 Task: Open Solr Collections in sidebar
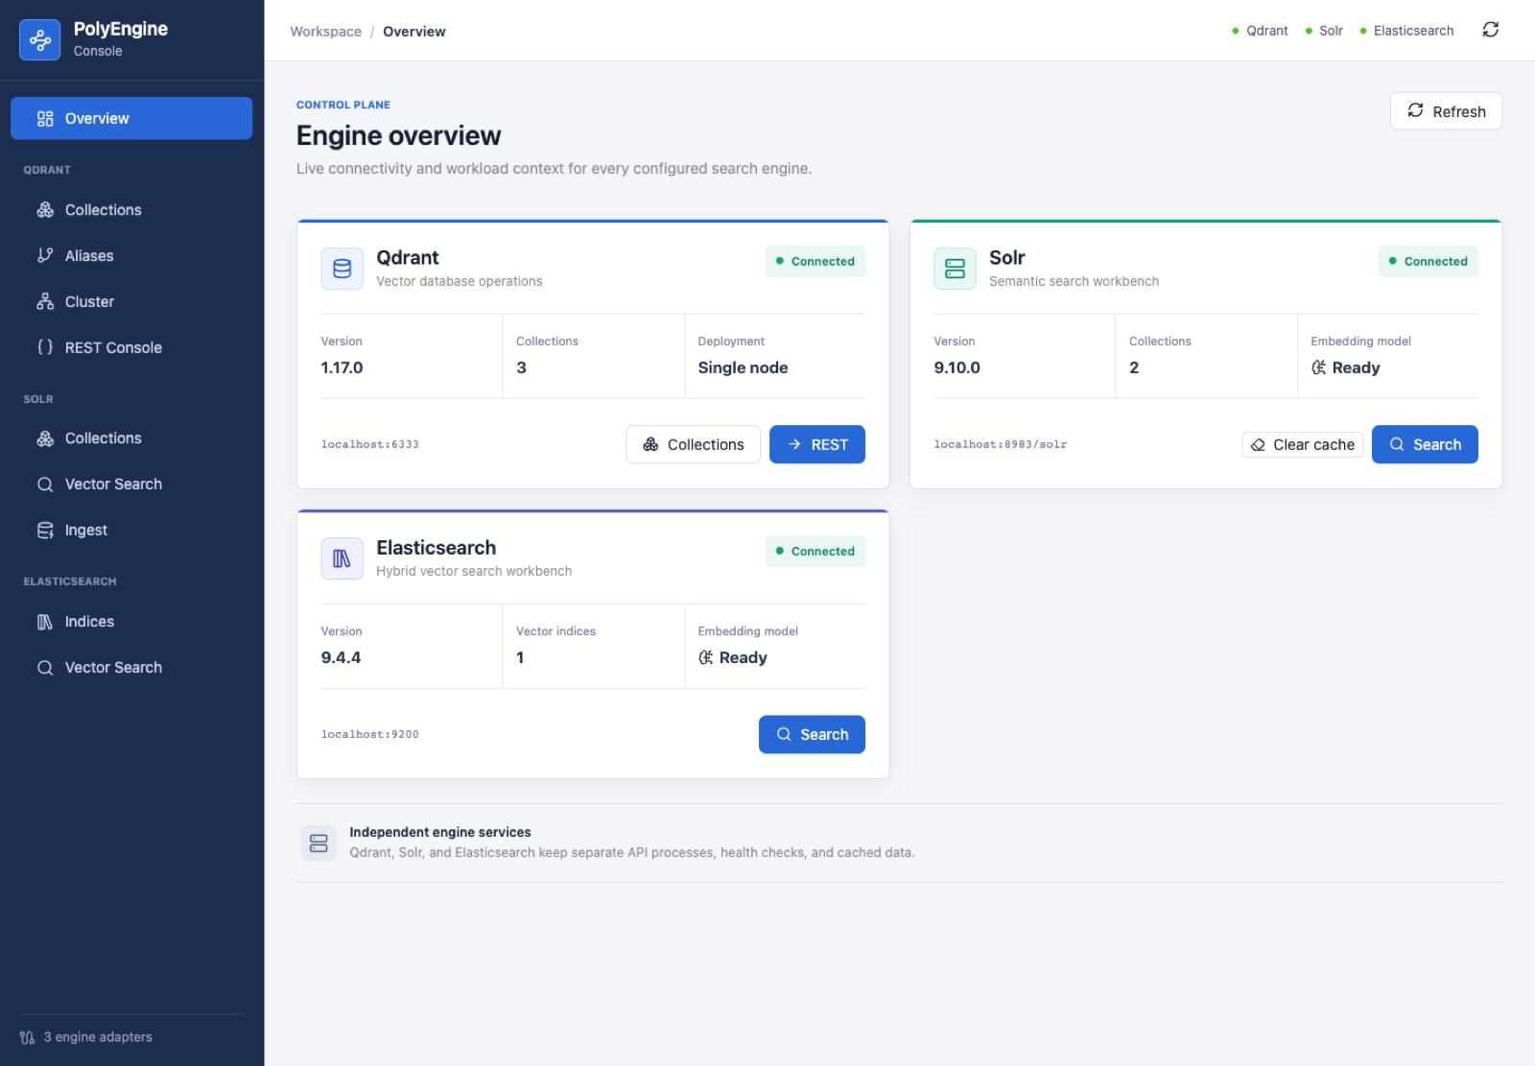pyautogui.click(x=131, y=438)
